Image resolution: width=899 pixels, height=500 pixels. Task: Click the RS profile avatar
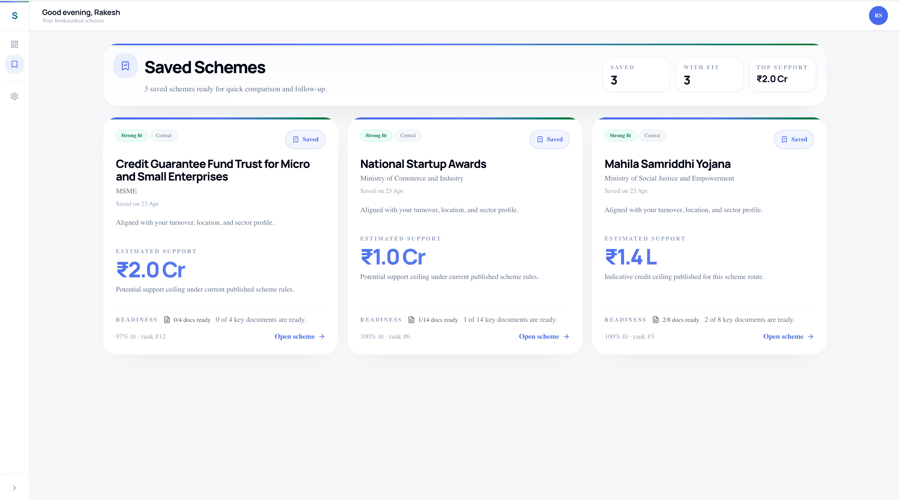[x=878, y=16]
